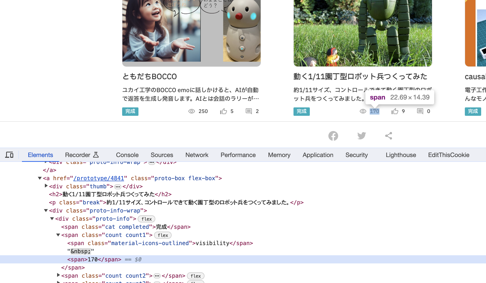Click the eye view-count icon under ともだちBOCCO
486x283 pixels.
coord(191,111)
